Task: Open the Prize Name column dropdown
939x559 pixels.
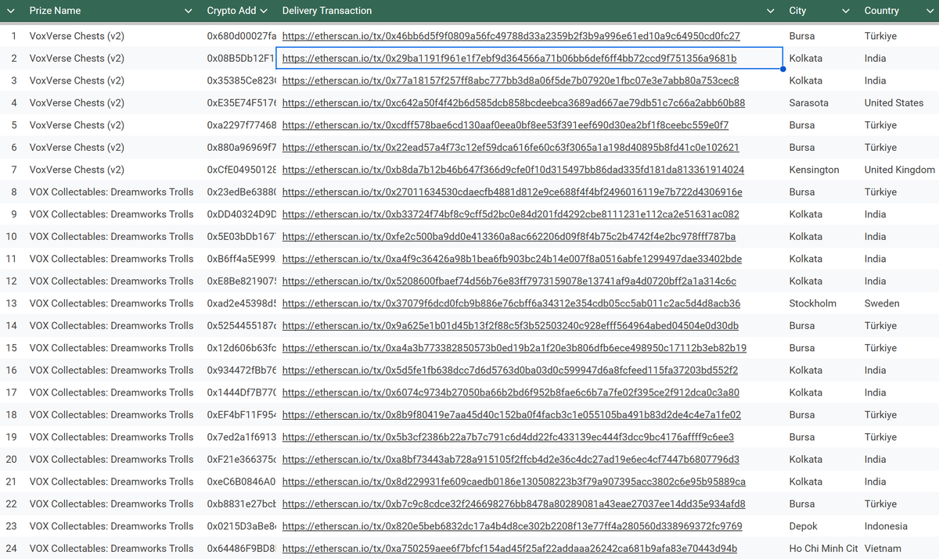Action: pyautogui.click(x=187, y=11)
